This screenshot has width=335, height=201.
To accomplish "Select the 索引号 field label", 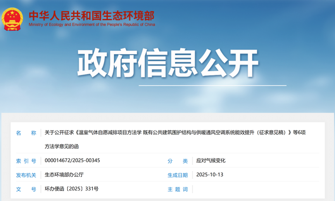I will click(x=26, y=161).
